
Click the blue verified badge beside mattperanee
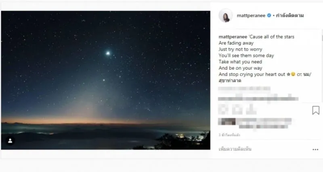pyautogui.click(x=269, y=15)
